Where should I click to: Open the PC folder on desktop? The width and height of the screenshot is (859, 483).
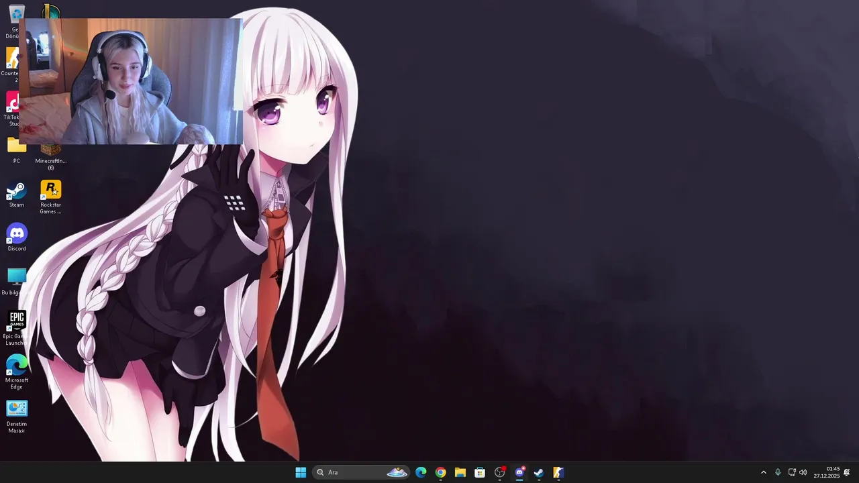17,150
